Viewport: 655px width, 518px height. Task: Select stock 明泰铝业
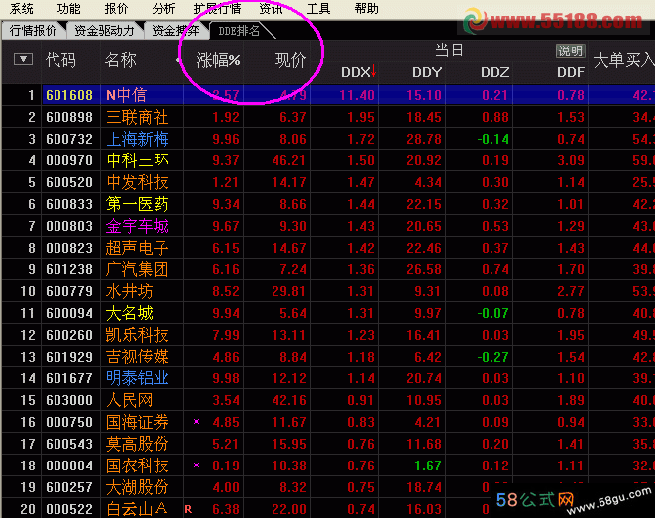[138, 378]
